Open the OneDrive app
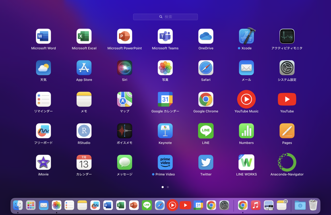This screenshot has height=215, width=331. [206, 36]
